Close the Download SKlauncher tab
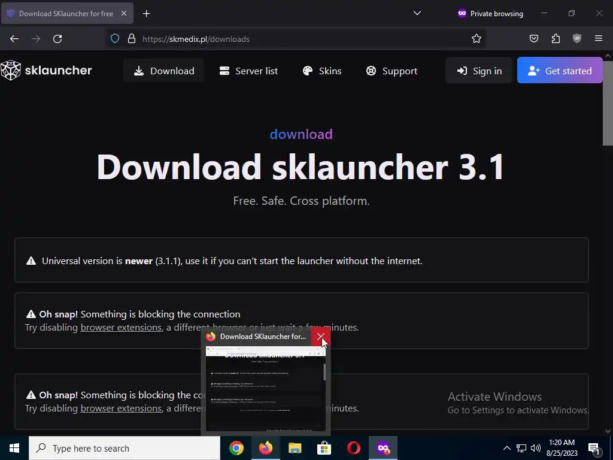This screenshot has width=613, height=460. (124, 13)
